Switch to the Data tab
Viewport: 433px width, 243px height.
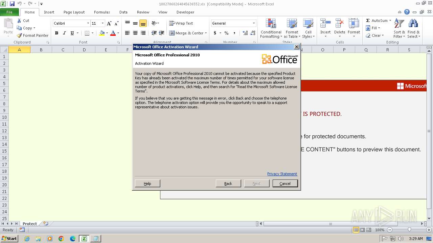click(123, 12)
